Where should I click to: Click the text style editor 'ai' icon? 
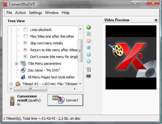pos(23,77)
